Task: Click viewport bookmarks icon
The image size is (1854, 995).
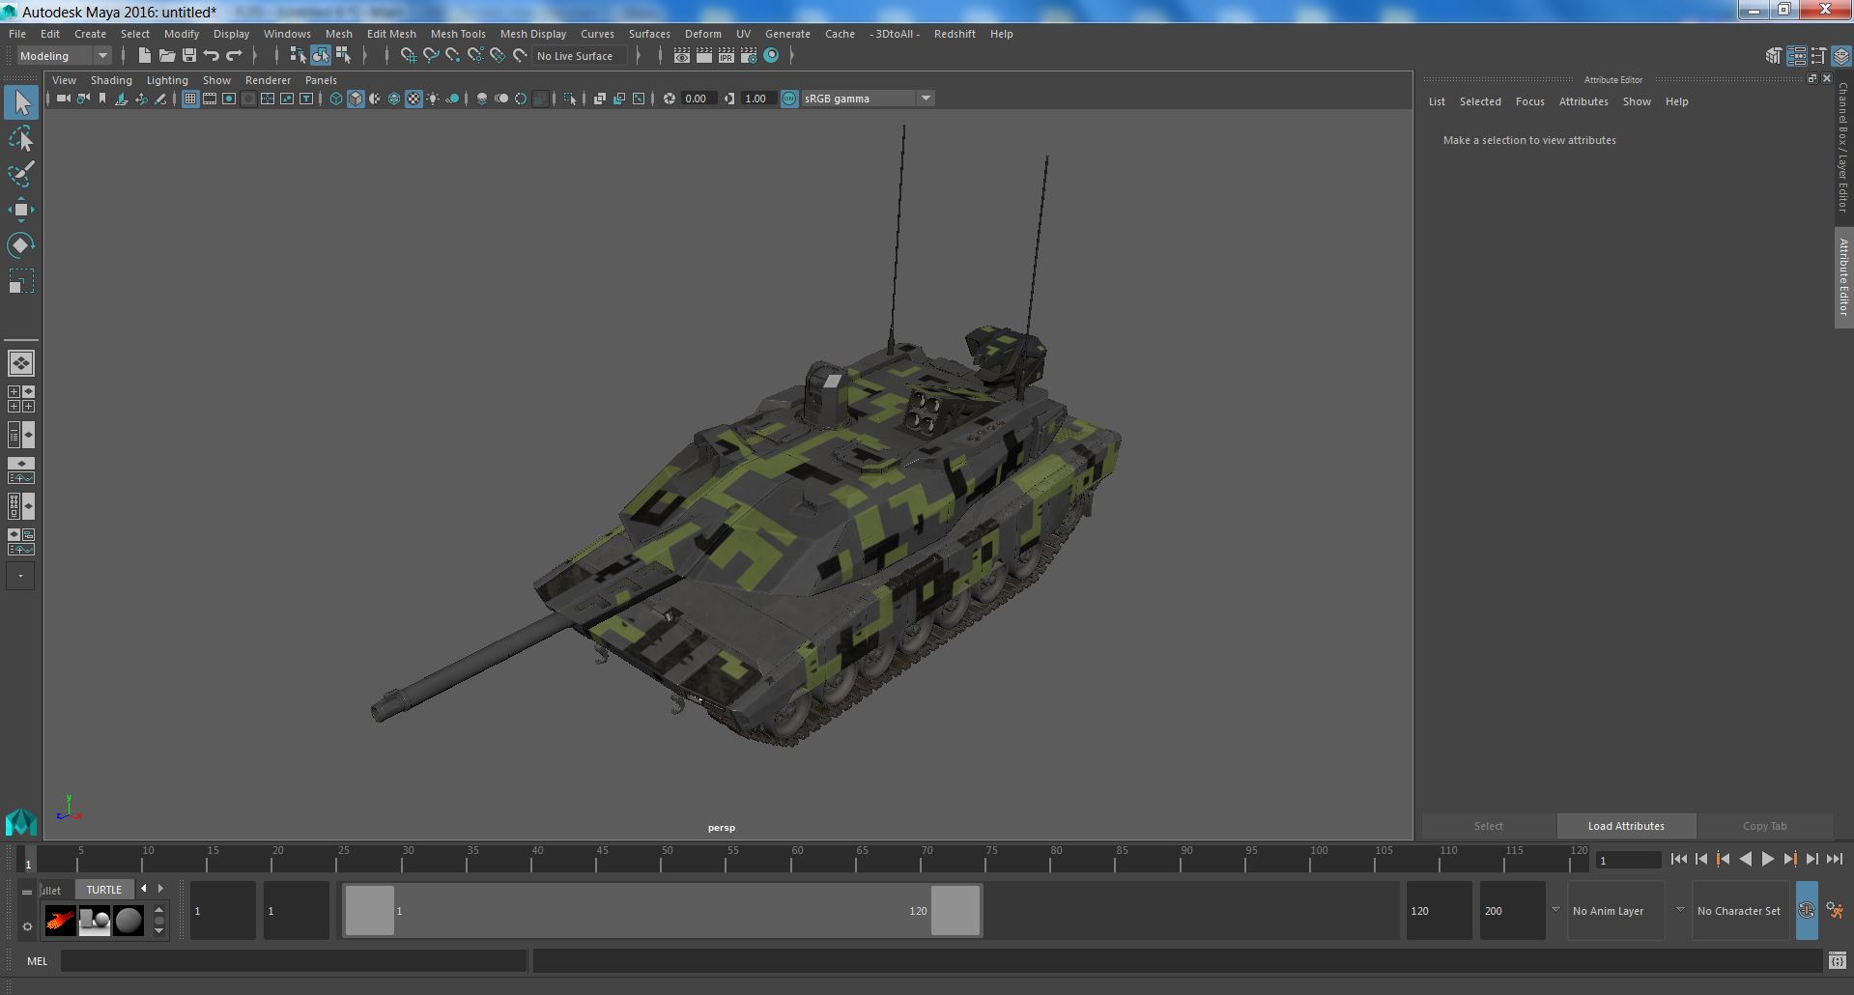Action: tap(102, 99)
